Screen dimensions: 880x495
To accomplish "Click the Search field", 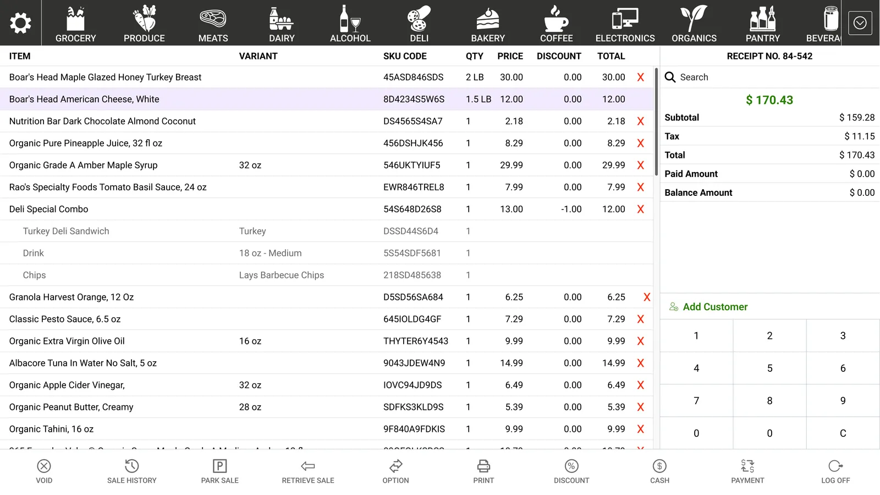I will pyautogui.click(x=770, y=78).
